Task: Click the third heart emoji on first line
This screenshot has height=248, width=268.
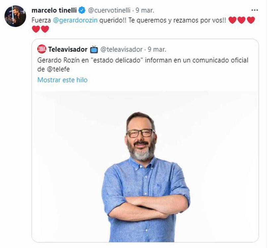Action: point(251,20)
